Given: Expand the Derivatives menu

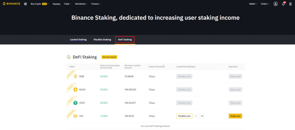Looking at the screenshot, I should coord(81,4).
